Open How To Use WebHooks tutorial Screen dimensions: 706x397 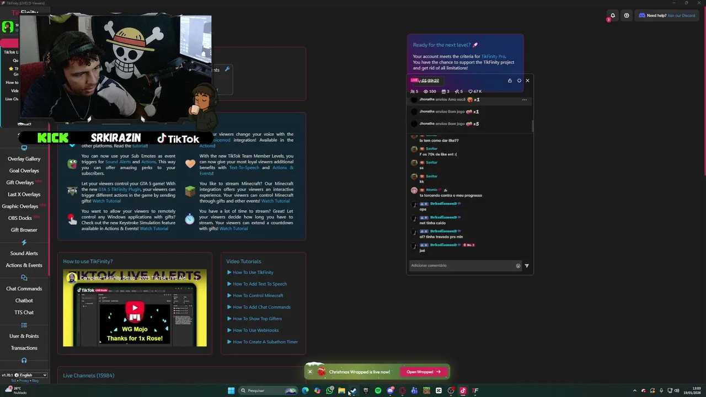pos(256,330)
